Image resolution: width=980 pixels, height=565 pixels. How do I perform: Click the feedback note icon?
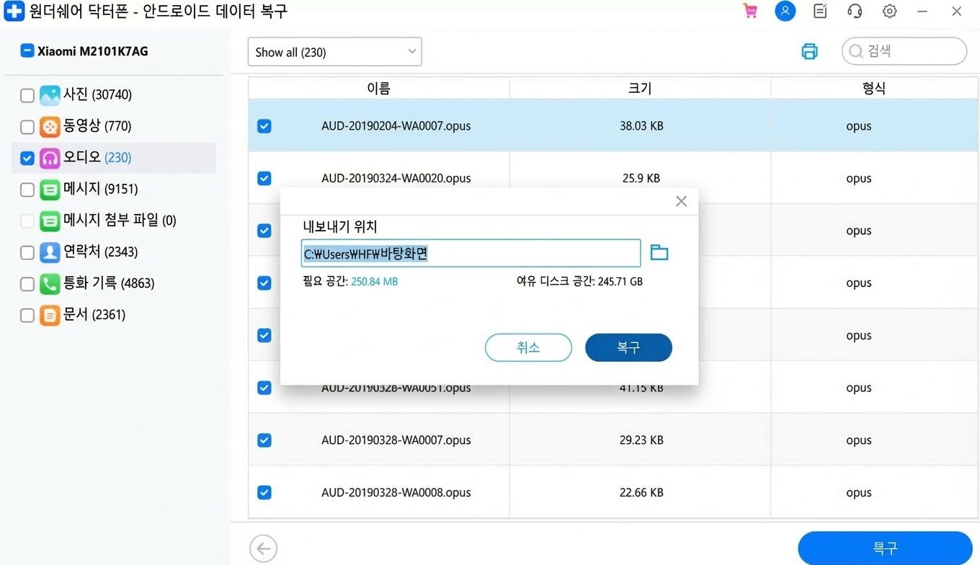[x=819, y=12]
